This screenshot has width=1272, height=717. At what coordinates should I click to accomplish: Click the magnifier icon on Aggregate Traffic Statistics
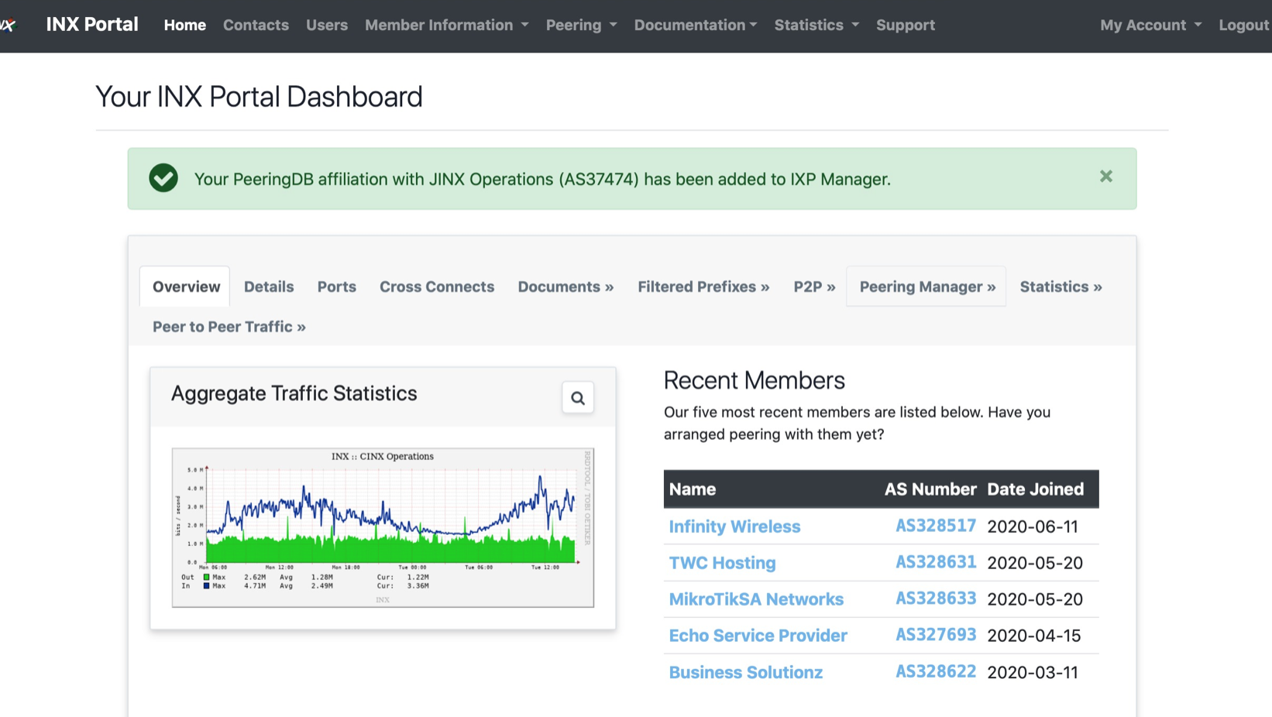tap(578, 398)
